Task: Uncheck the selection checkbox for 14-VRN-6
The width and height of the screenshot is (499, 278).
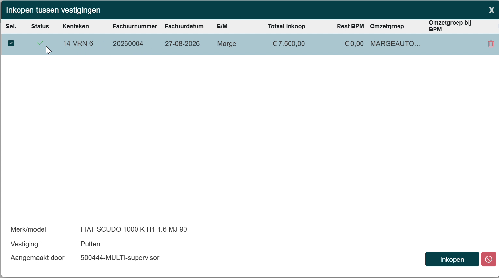Action: (11, 43)
